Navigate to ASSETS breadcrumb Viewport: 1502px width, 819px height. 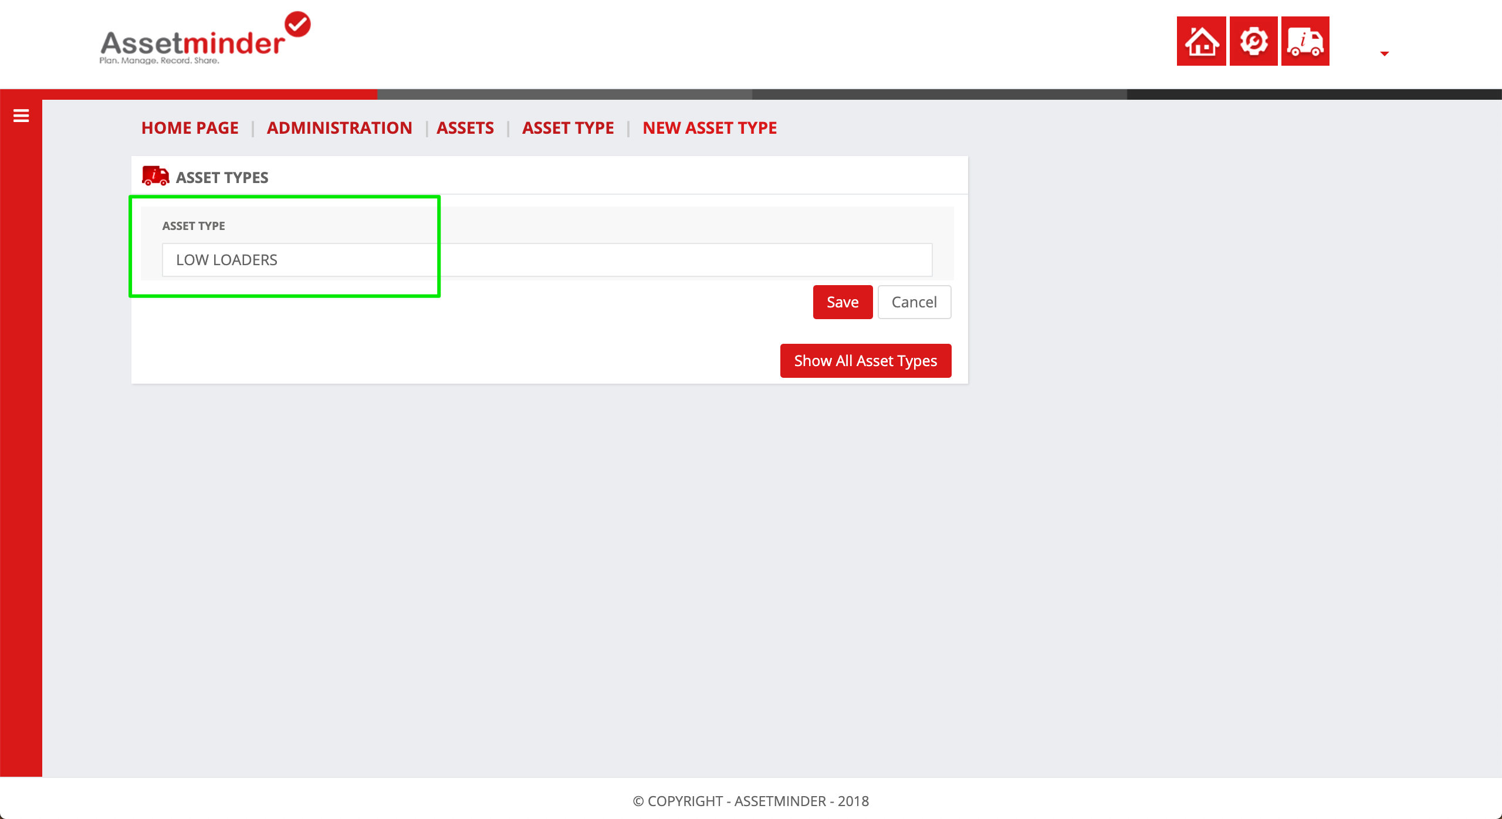[465, 128]
